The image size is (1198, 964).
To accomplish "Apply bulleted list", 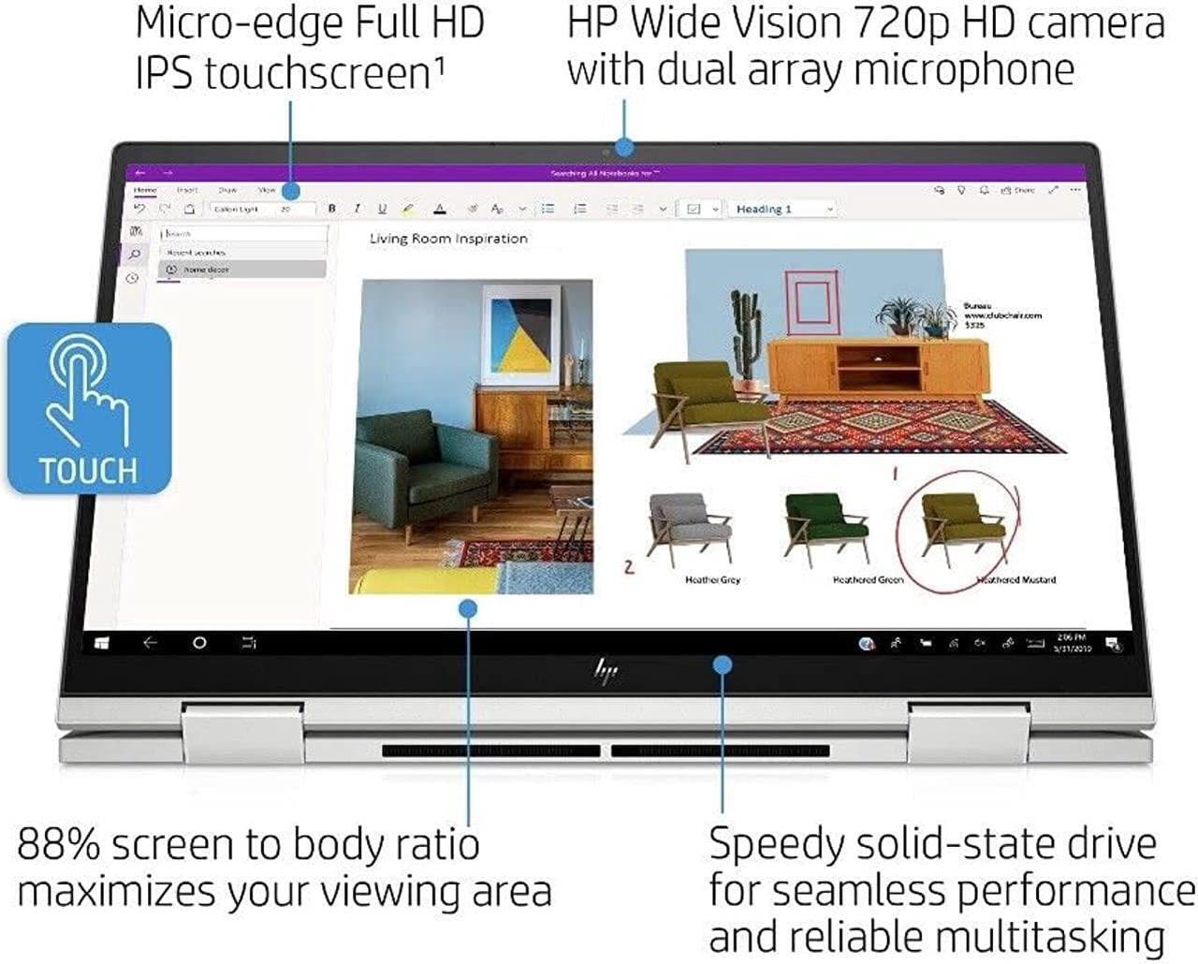I will pyautogui.click(x=548, y=209).
